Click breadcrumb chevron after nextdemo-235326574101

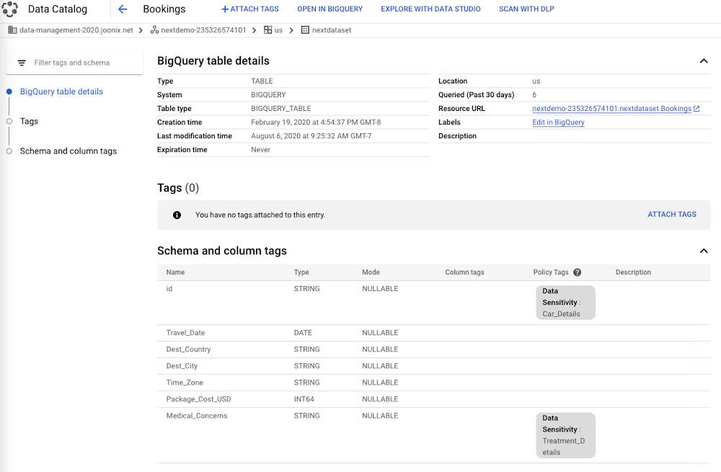click(x=255, y=30)
